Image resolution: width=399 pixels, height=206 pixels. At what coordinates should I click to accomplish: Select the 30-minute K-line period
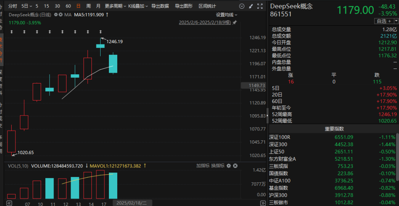coord(57,6)
